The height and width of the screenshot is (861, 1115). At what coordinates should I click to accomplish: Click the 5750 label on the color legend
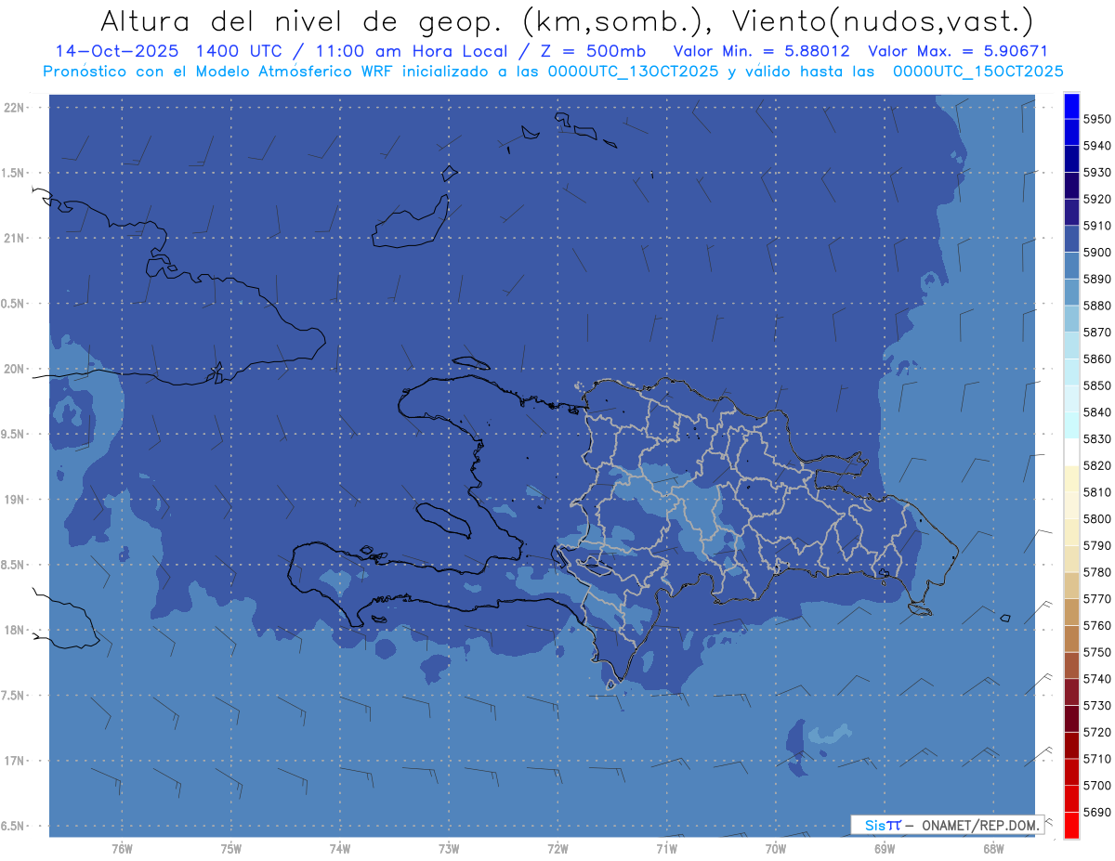(1096, 652)
